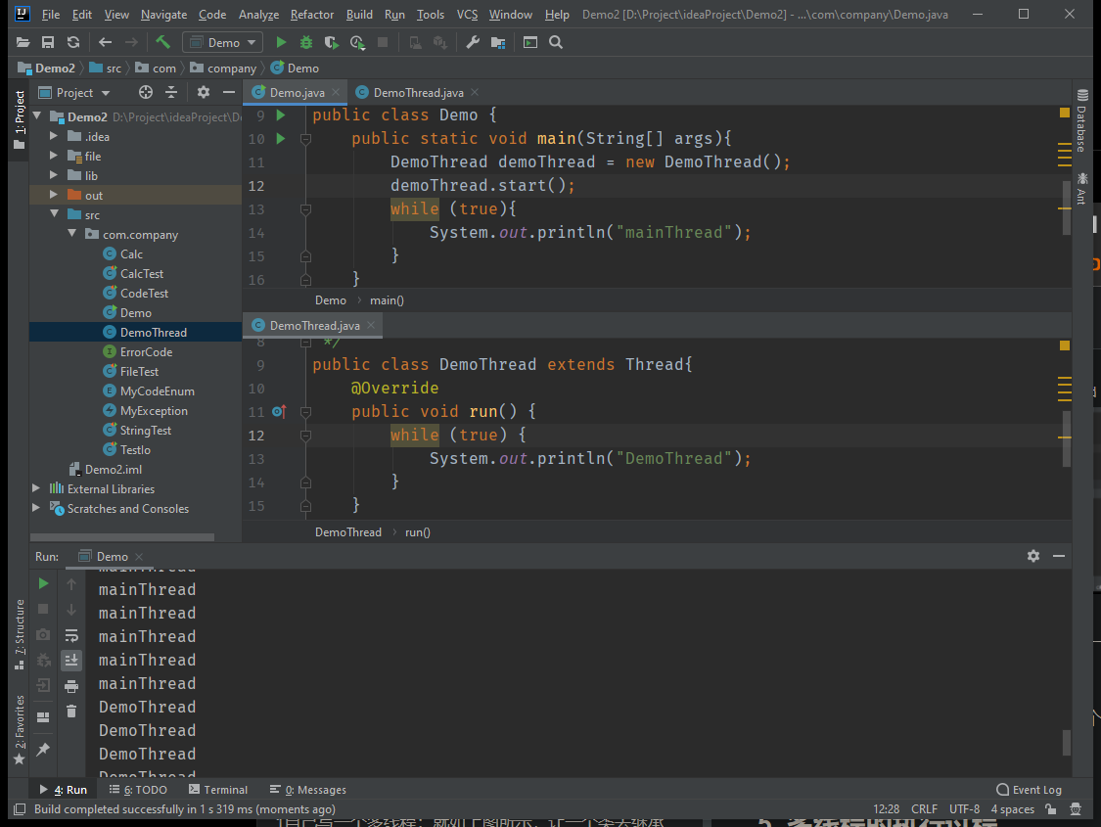Switch to the DemoThread.java tab in top editor

[418, 92]
